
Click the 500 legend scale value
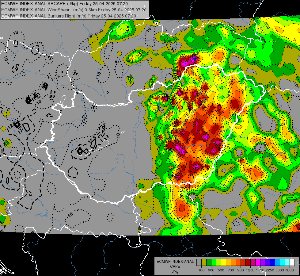click(x=221, y=270)
